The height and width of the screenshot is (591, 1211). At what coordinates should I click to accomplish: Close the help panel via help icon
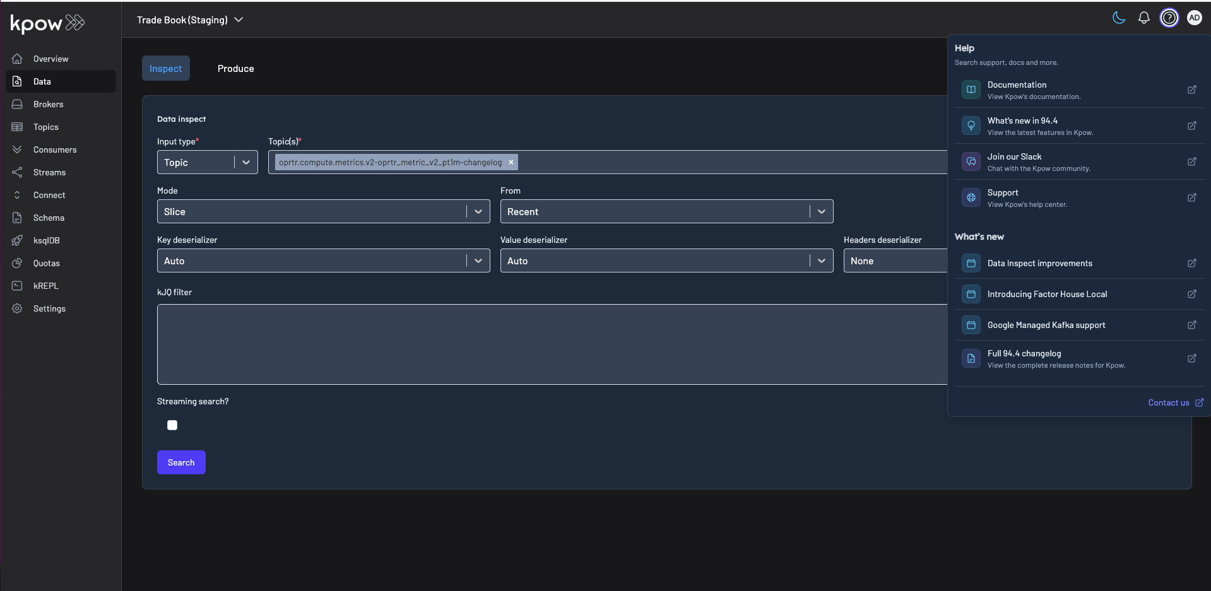pos(1169,18)
